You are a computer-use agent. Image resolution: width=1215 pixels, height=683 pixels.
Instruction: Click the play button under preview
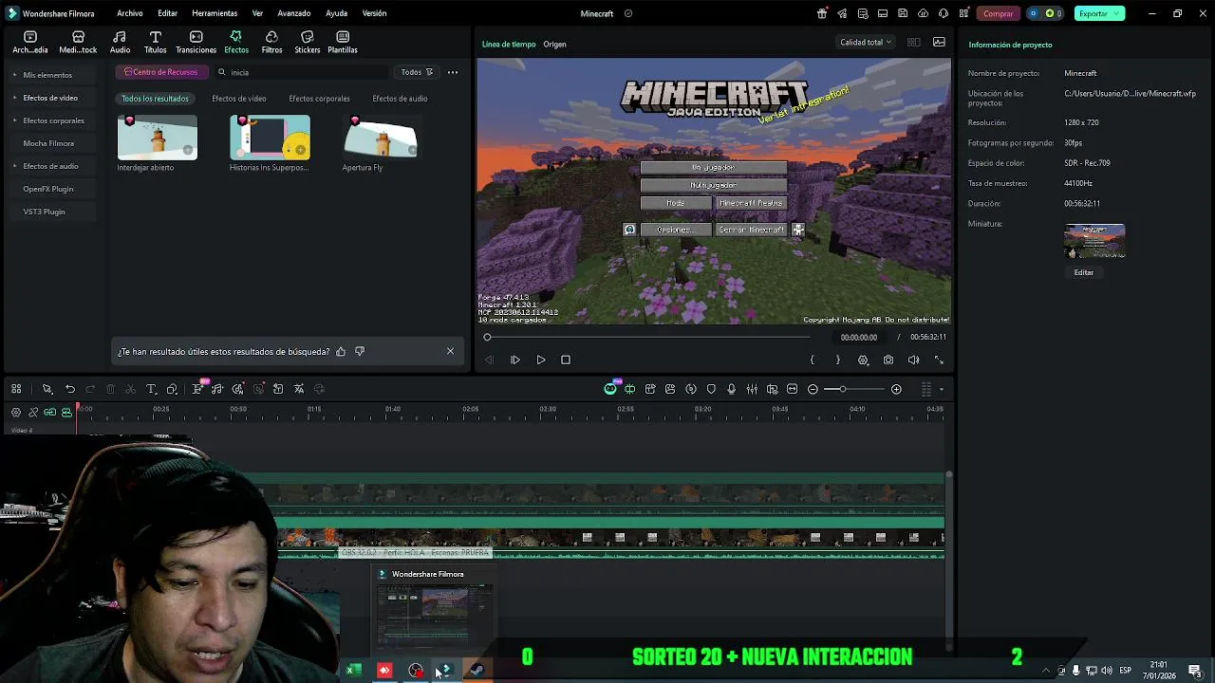click(541, 360)
